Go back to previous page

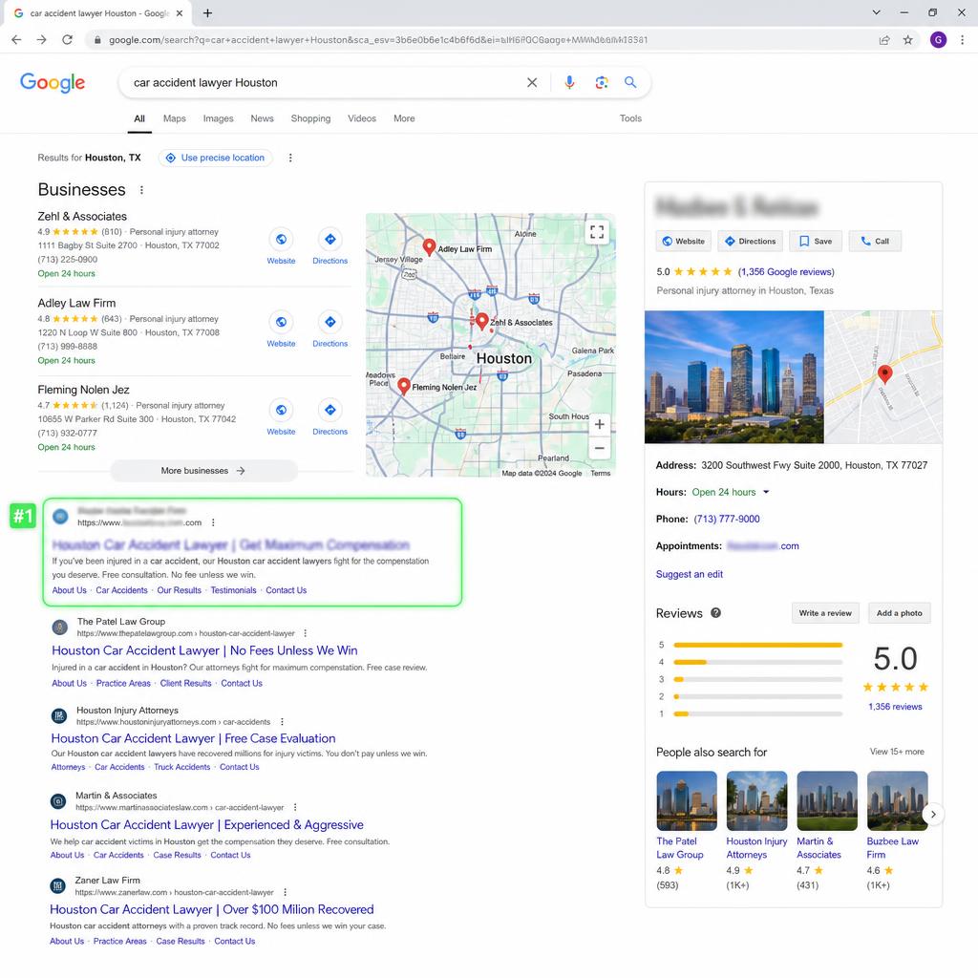17,40
